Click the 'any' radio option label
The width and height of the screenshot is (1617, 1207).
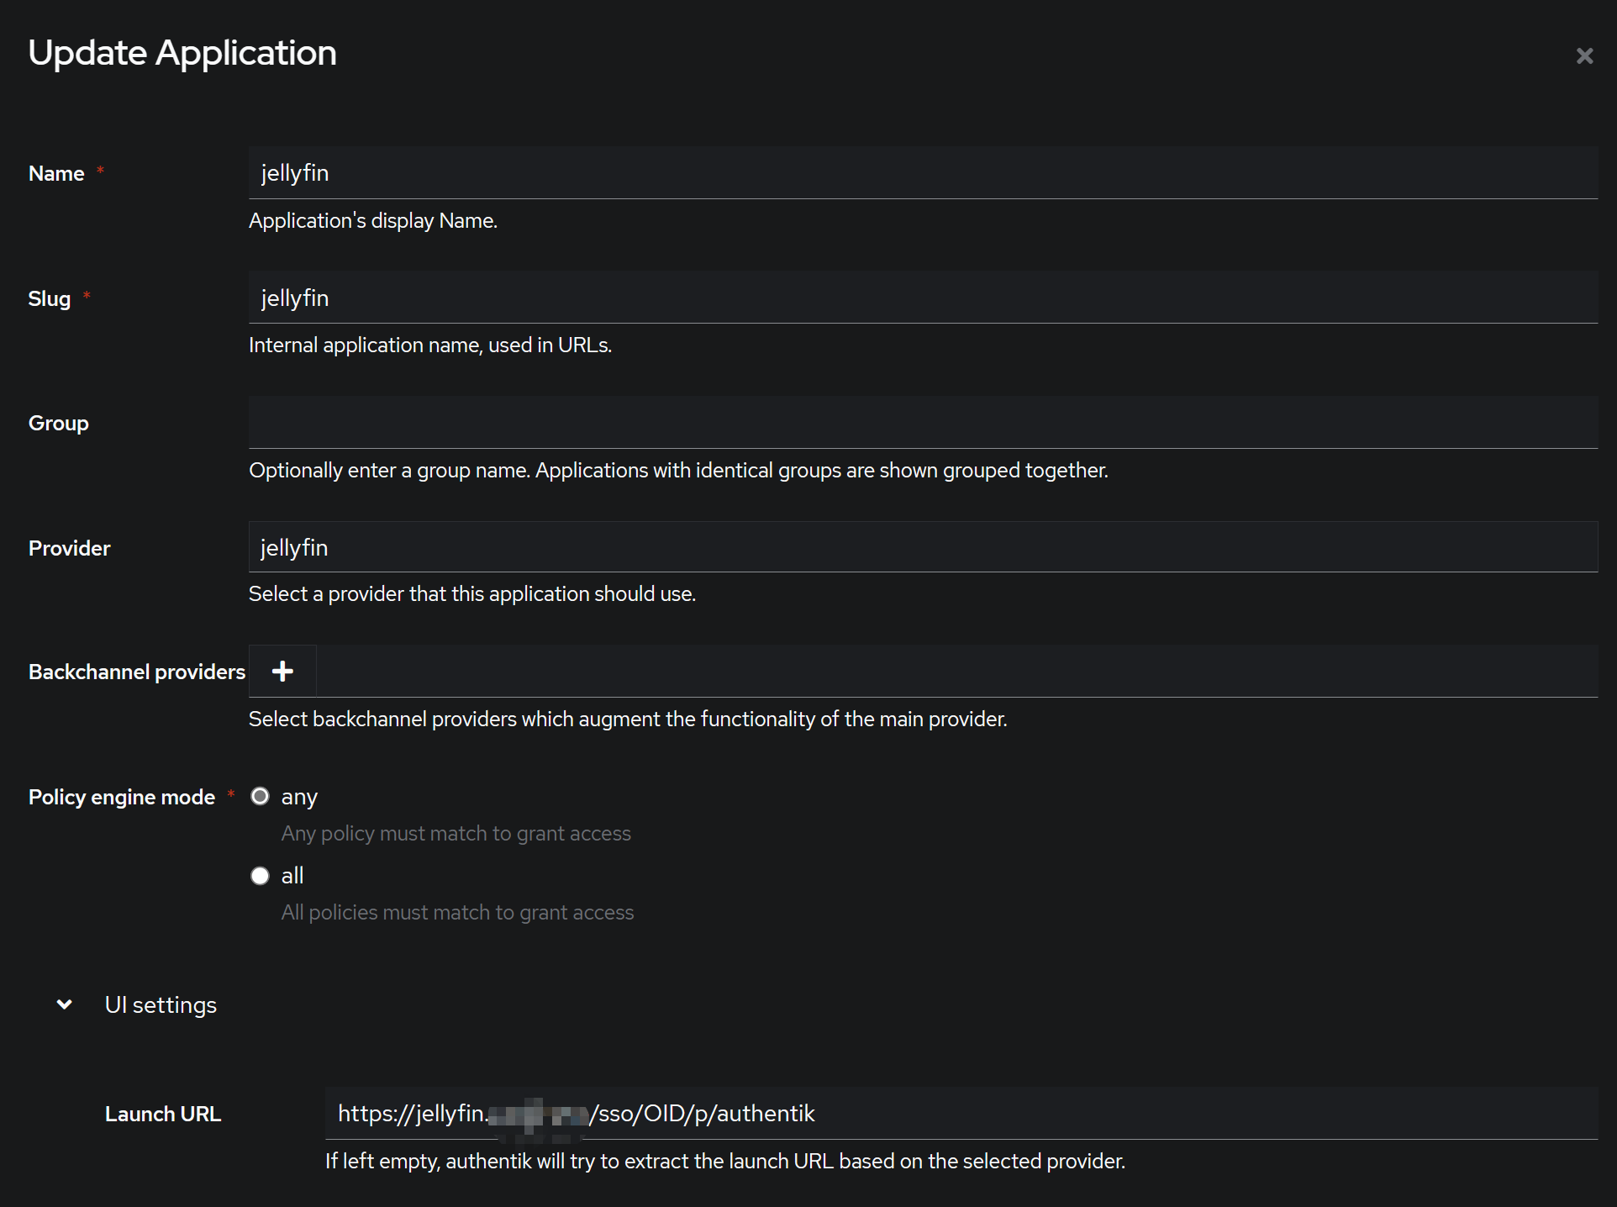(x=299, y=797)
